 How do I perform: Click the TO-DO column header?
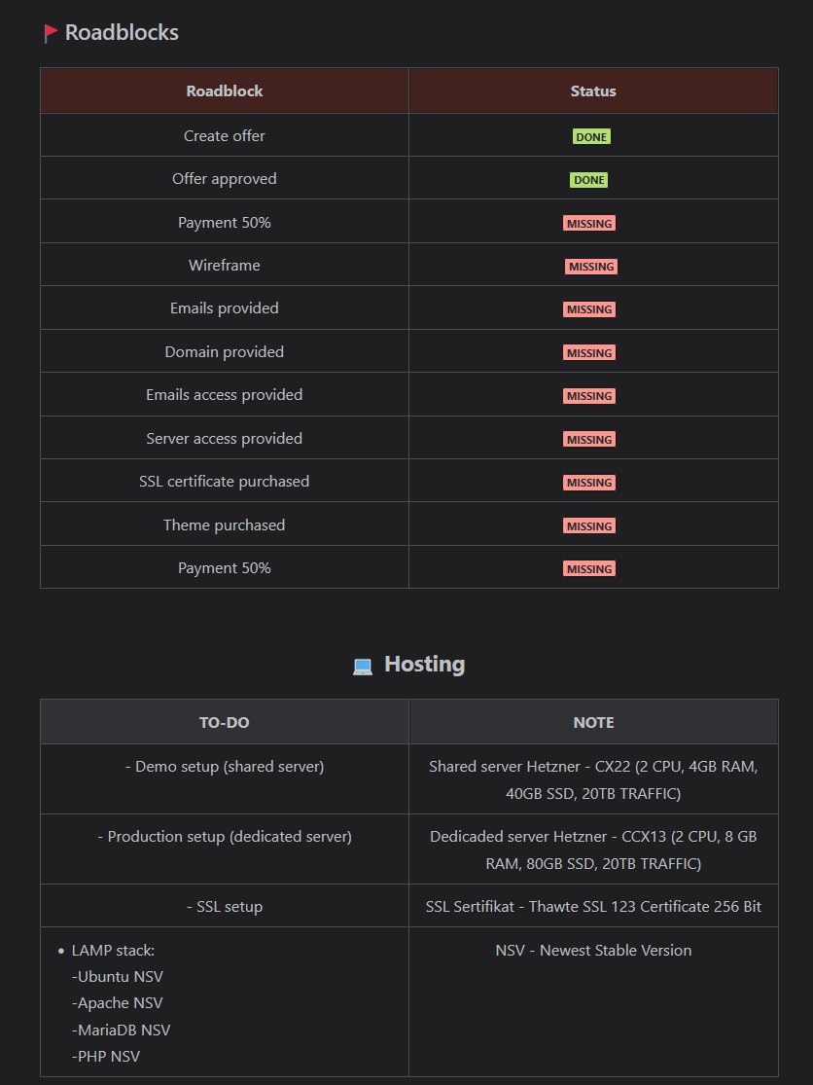point(225,722)
